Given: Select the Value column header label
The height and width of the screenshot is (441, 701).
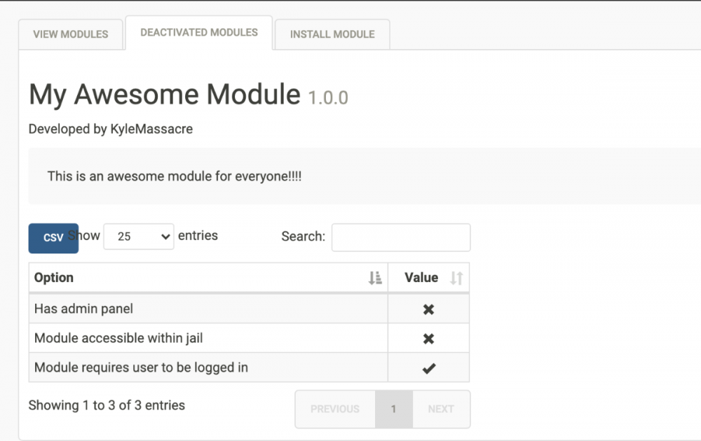Looking at the screenshot, I should [421, 278].
